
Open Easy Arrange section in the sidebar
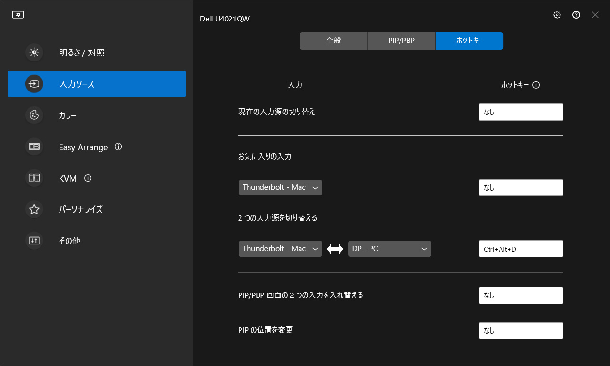tap(97, 147)
